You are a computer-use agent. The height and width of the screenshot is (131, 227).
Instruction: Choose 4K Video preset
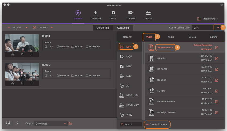pyautogui.click(x=185, y=58)
